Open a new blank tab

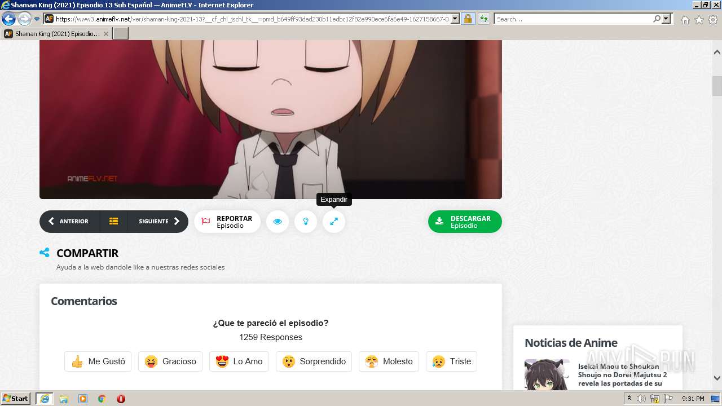coord(121,33)
